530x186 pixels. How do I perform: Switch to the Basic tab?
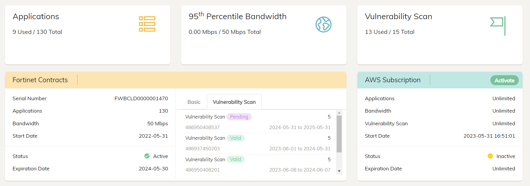[194, 102]
